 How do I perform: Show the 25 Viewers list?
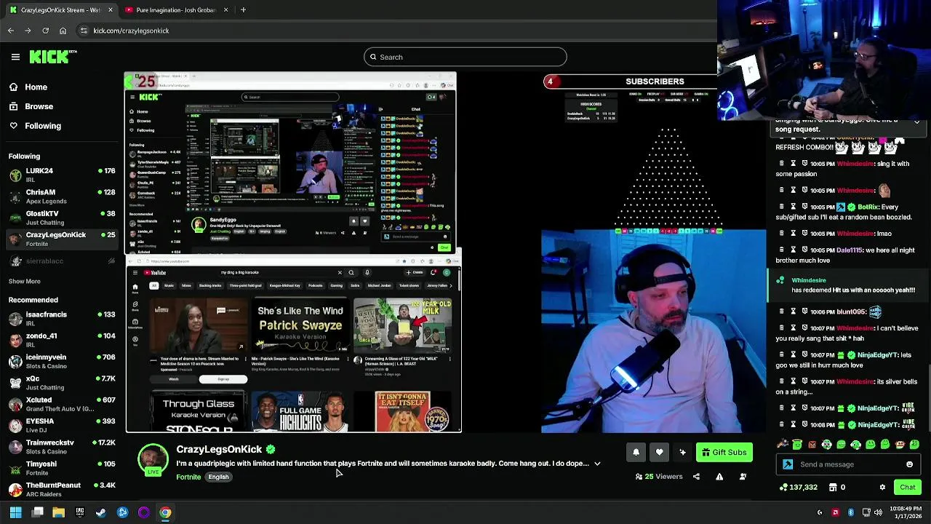[659, 477]
